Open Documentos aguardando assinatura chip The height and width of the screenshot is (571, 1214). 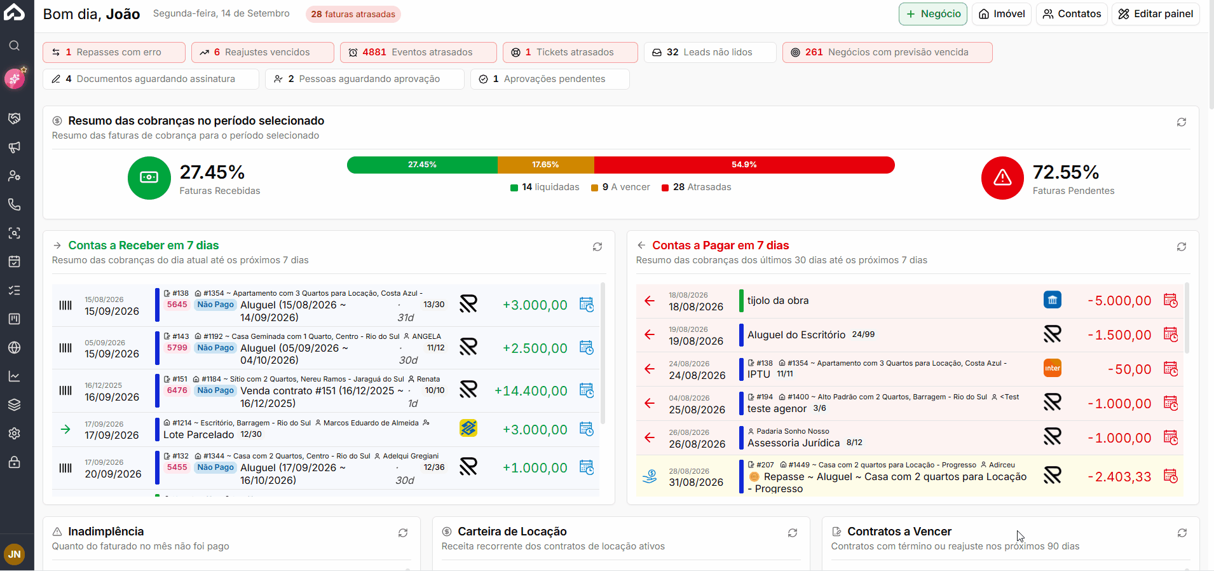pos(151,79)
